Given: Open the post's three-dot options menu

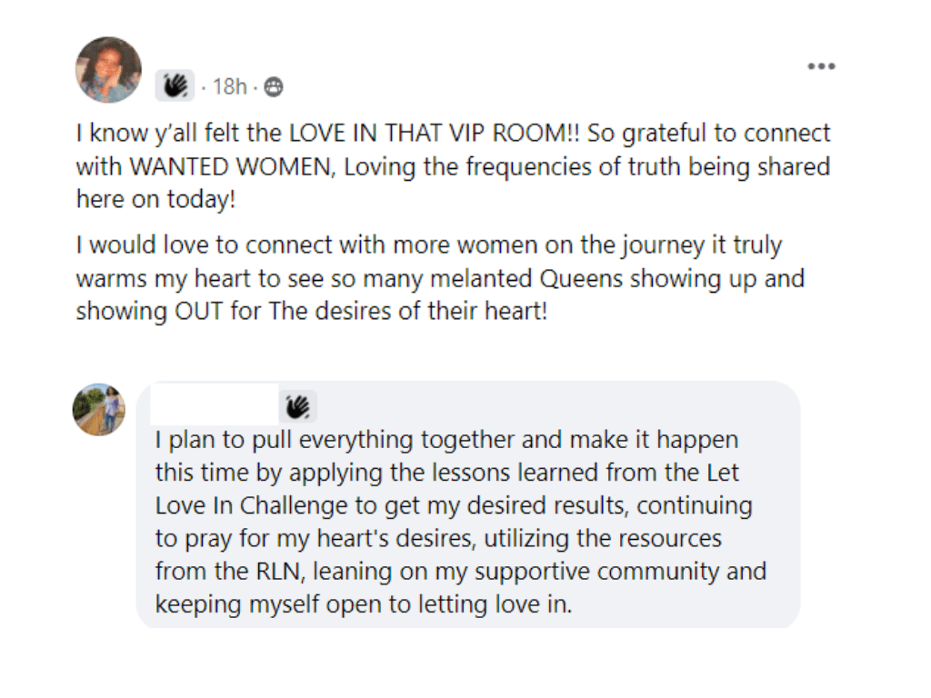Looking at the screenshot, I should coord(821,66).
